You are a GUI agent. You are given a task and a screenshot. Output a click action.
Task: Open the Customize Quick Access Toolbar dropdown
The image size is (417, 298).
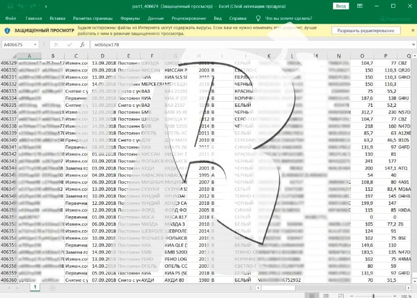(46, 6)
